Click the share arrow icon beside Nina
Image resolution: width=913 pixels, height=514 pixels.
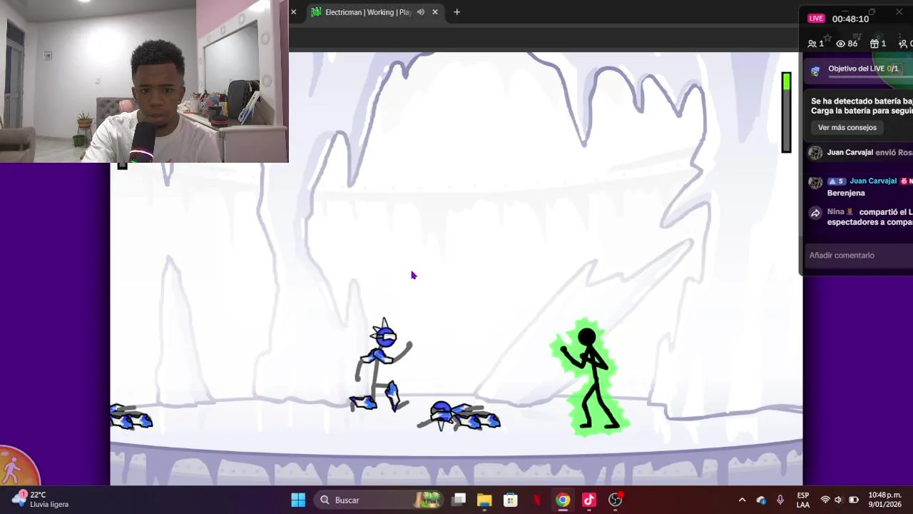click(815, 213)
